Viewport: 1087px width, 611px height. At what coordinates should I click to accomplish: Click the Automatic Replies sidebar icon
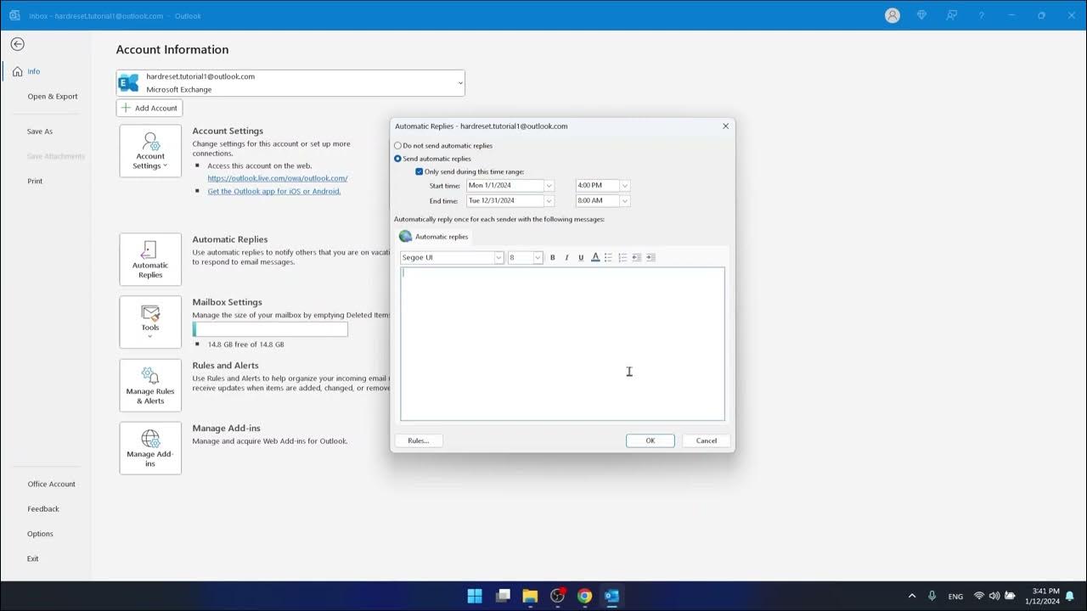149,259
